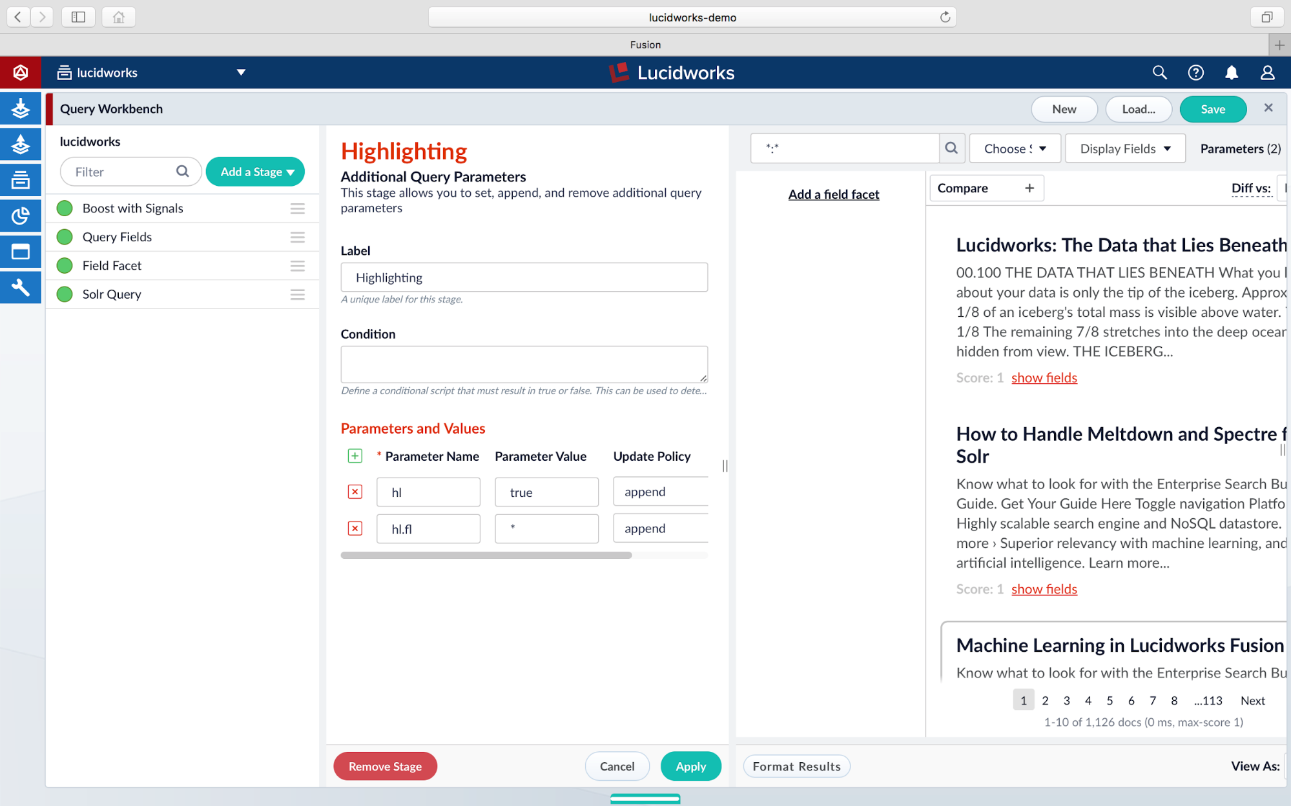Click the New button
This screenshot has height=806, width=1291.
tap(1064, 109)
